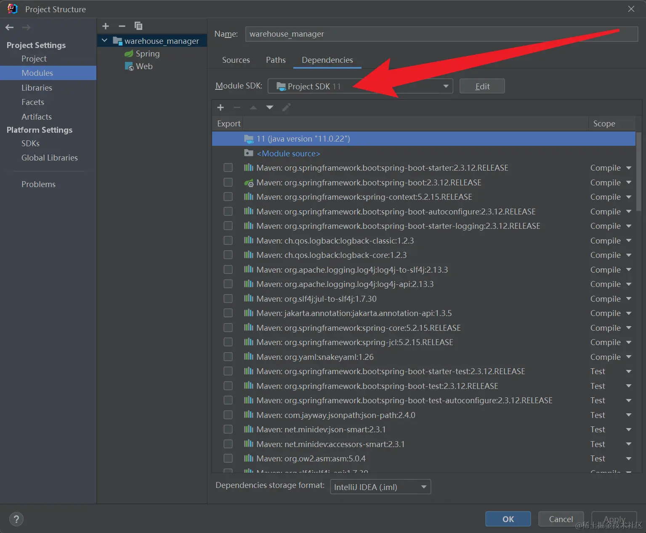
Task: Check export for json-smart:2.3.1
Action: [228, 429]
